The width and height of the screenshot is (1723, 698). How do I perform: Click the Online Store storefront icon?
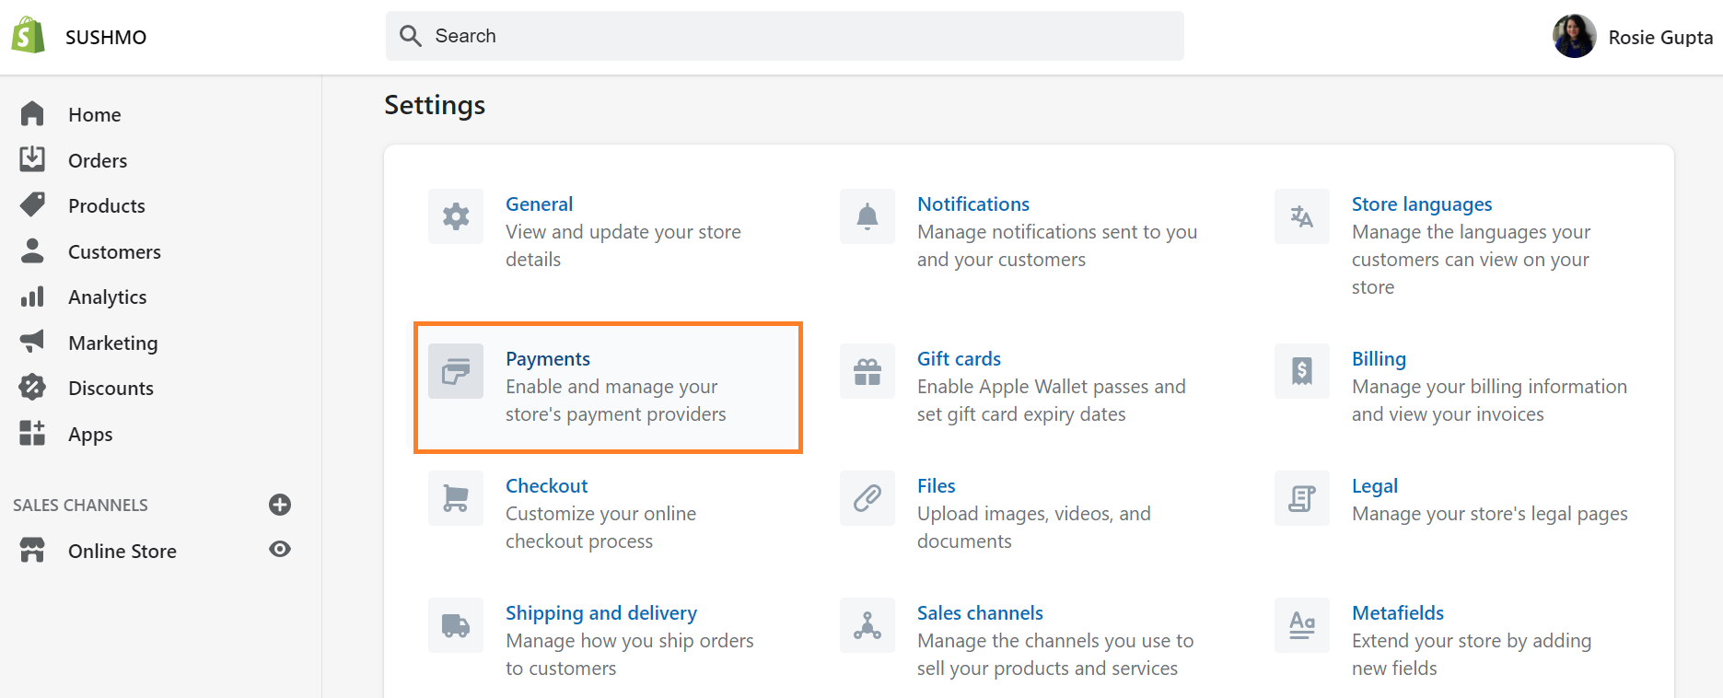pyautogui.click(x=32, y=550)
